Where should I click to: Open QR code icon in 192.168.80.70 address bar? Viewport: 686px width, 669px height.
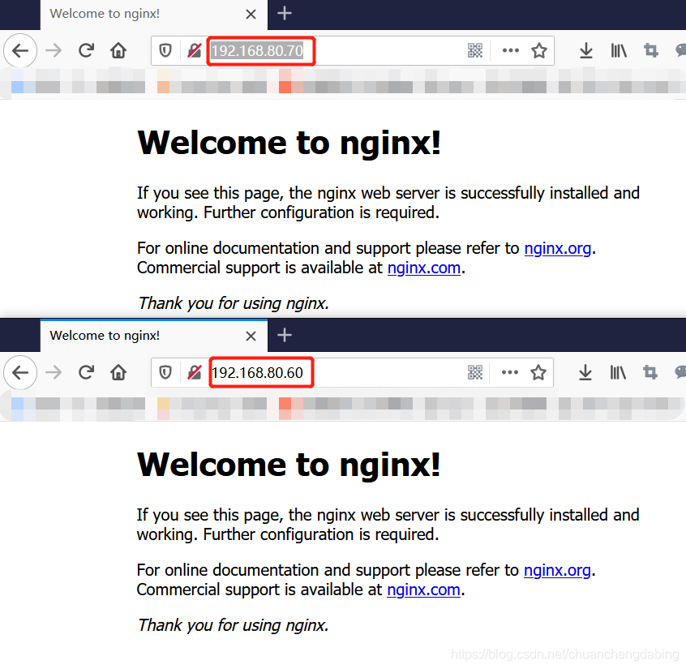(x=475, y=51)
